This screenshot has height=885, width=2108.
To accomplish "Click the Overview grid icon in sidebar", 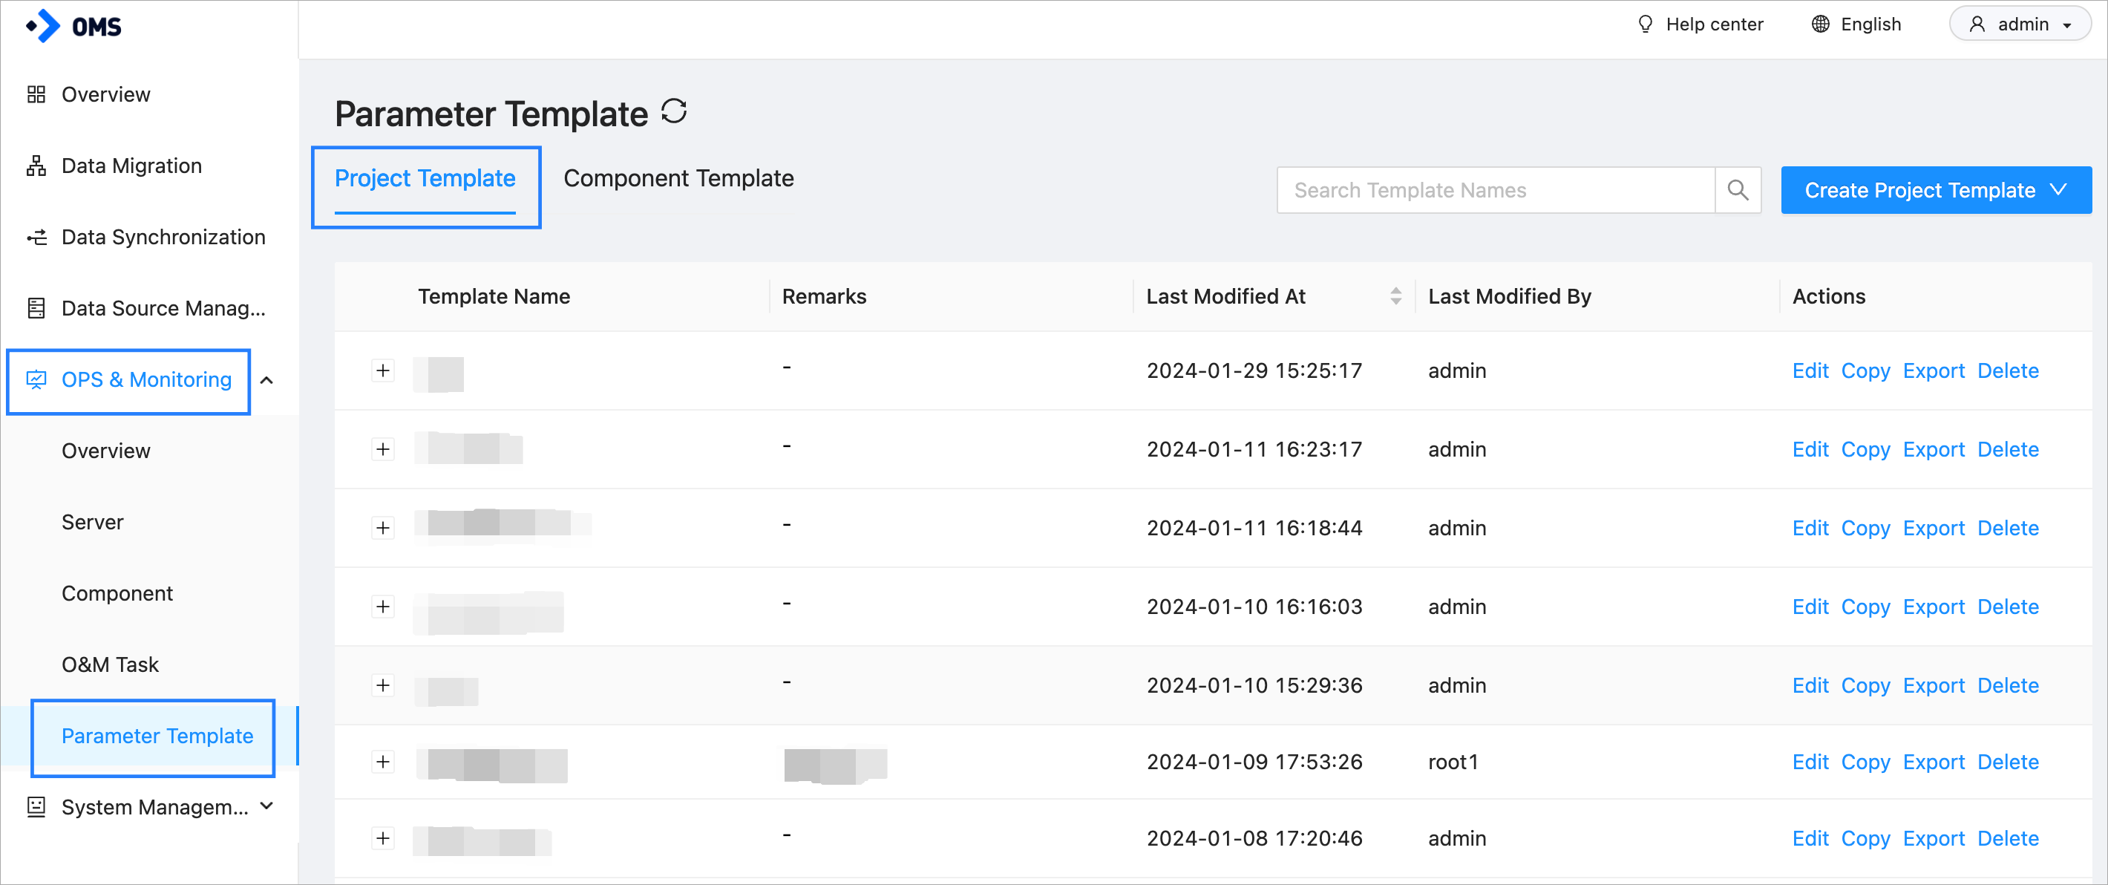I will click(36, 94).
